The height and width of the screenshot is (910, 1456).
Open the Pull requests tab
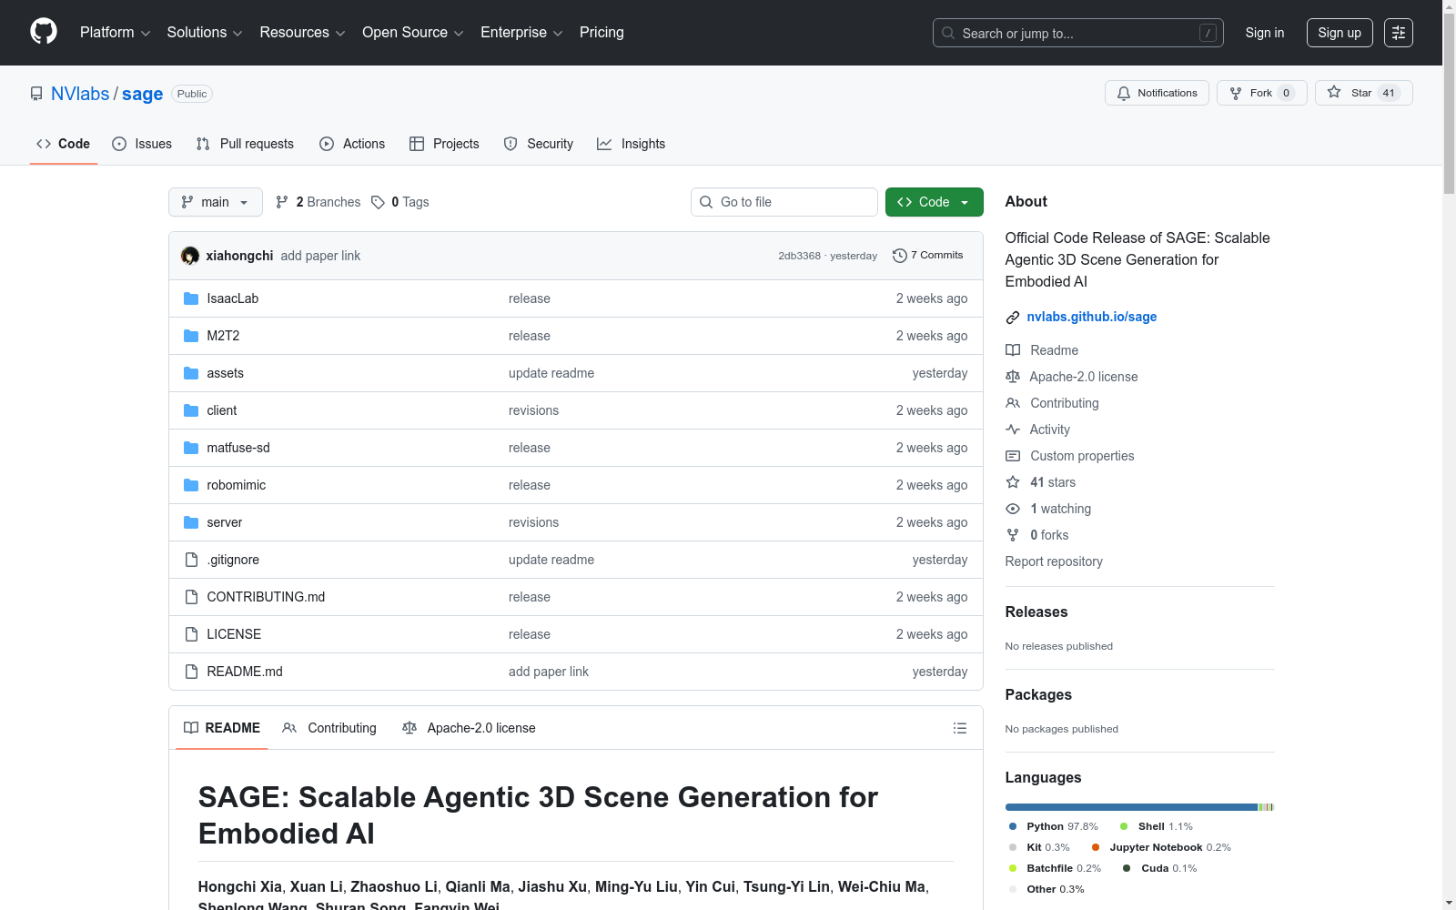tap(245, 144)
